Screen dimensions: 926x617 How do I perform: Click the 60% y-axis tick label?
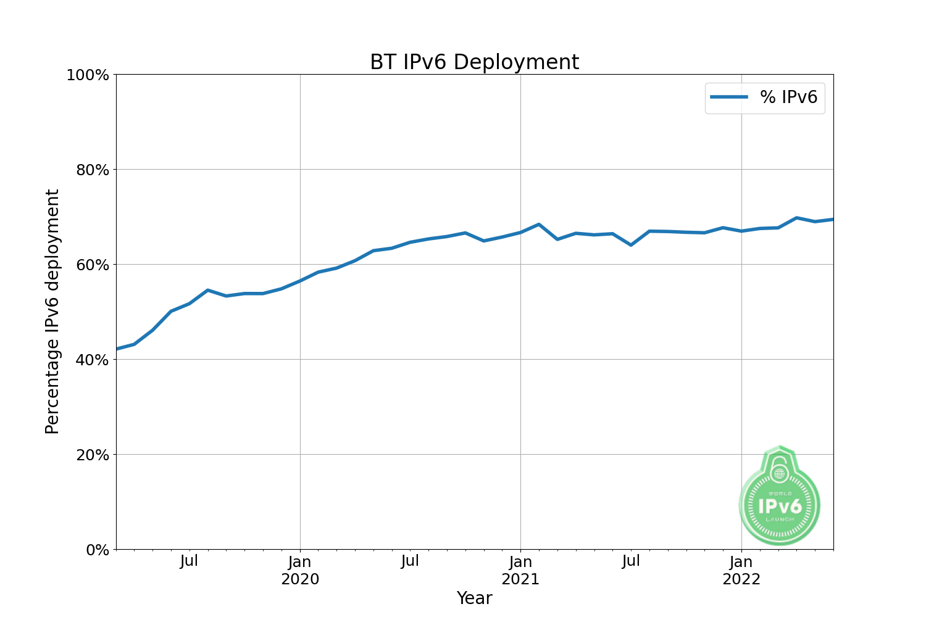(92, 265)
